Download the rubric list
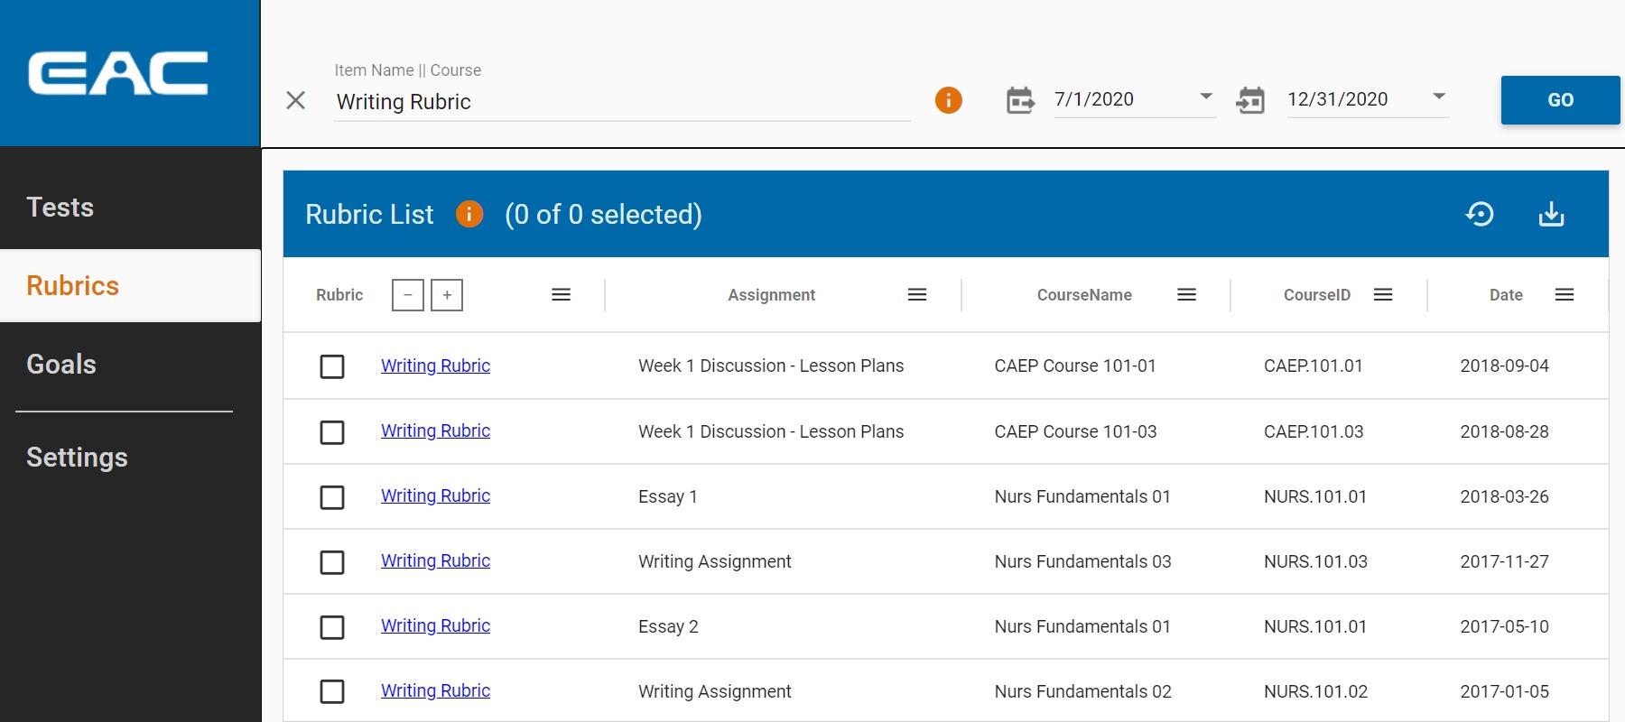Viewport: 1625px width, 722px height. click(1551, 214)
